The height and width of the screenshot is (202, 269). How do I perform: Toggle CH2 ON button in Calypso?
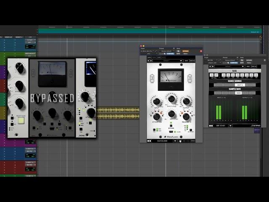(x=228, y=75)
